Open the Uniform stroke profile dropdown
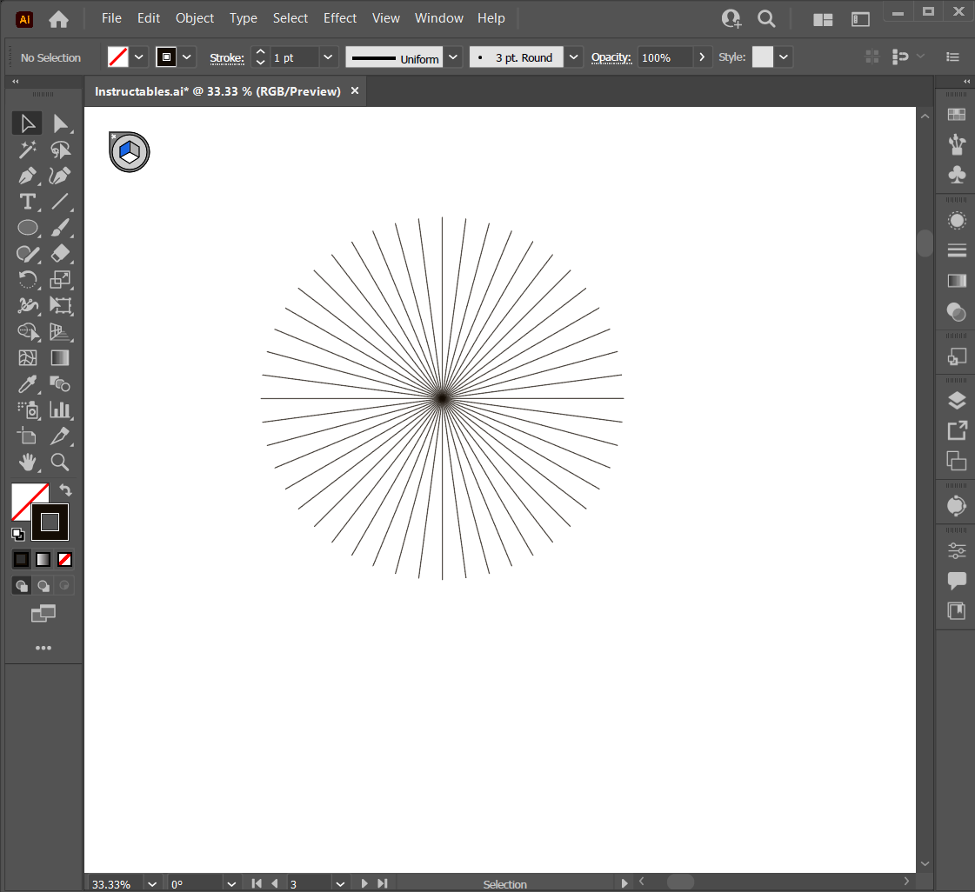This screenshot has height=892, width=975. tap(453, 57)
